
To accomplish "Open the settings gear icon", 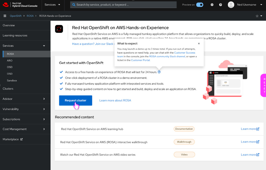I will click(212, 5).
